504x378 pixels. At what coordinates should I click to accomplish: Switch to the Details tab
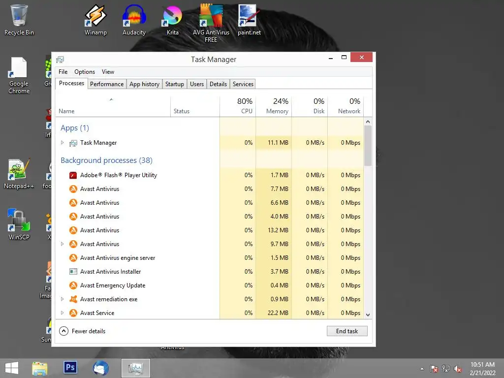(218, 84)
